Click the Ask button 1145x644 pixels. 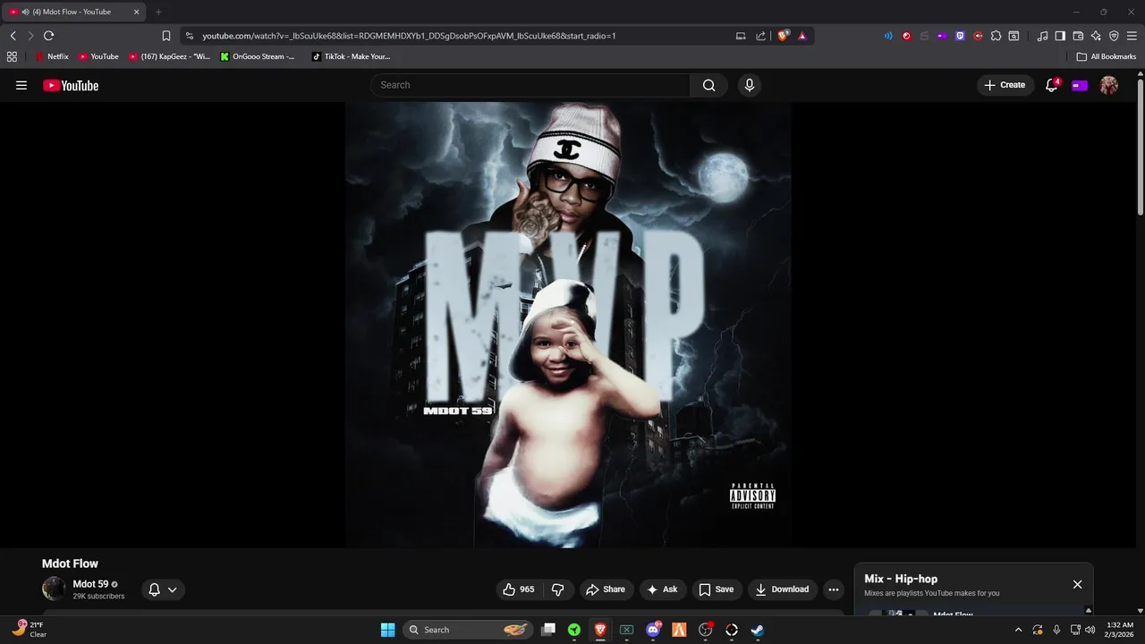662,589
